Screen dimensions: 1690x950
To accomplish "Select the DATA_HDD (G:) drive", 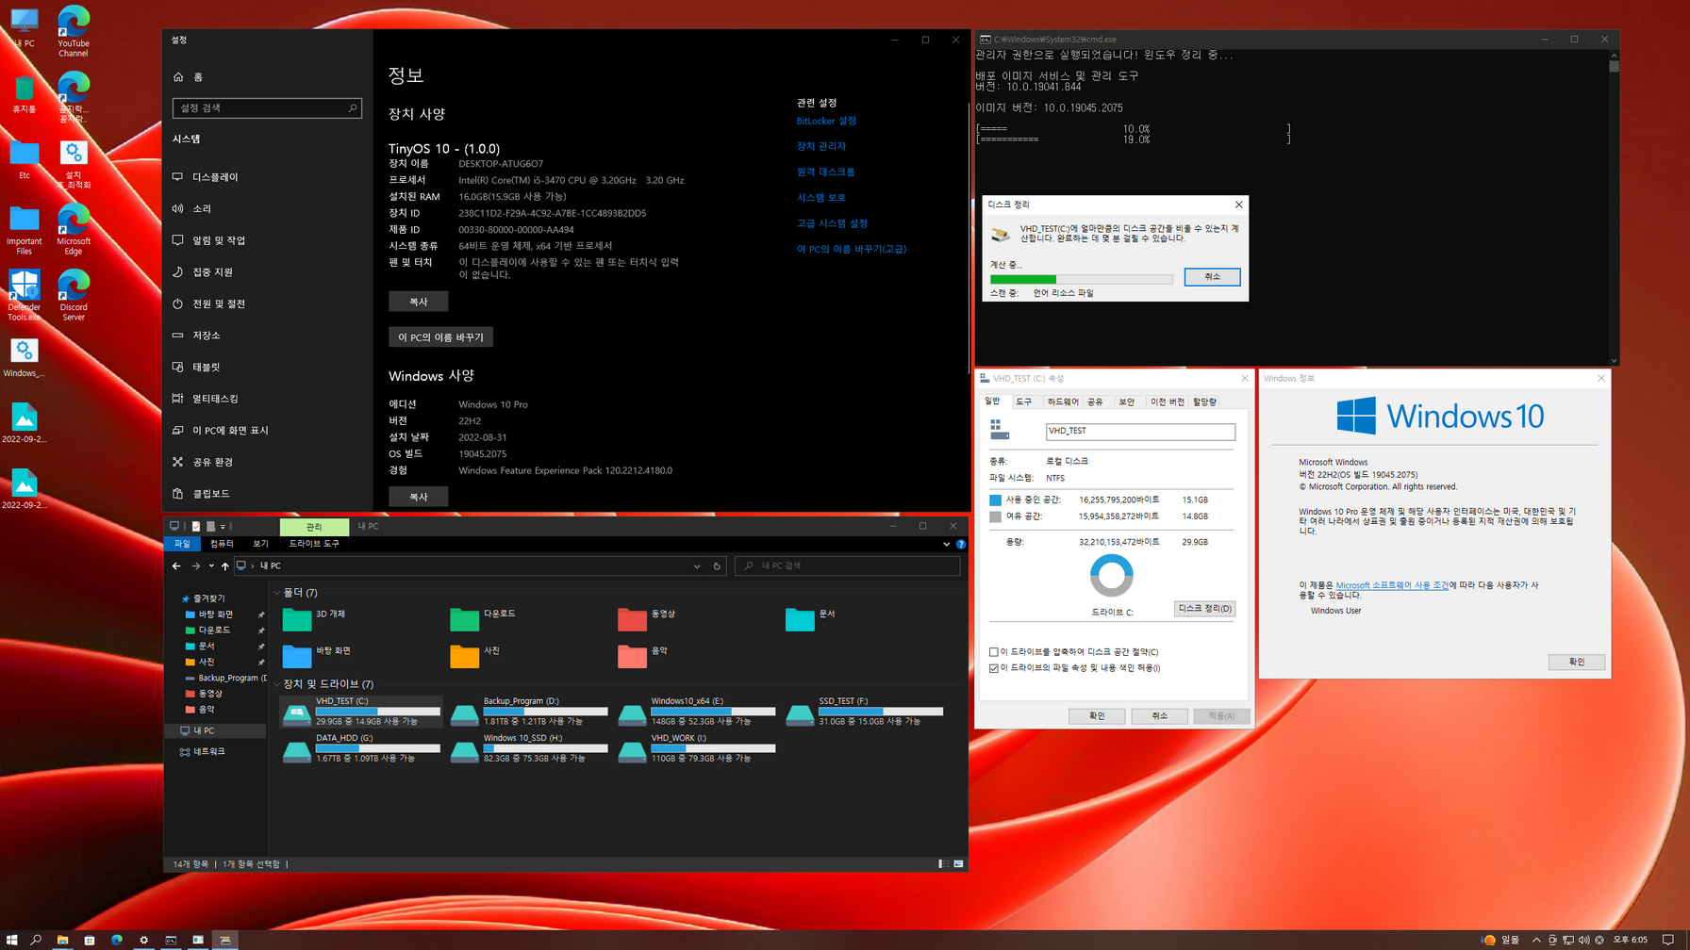I will (361, 749).
